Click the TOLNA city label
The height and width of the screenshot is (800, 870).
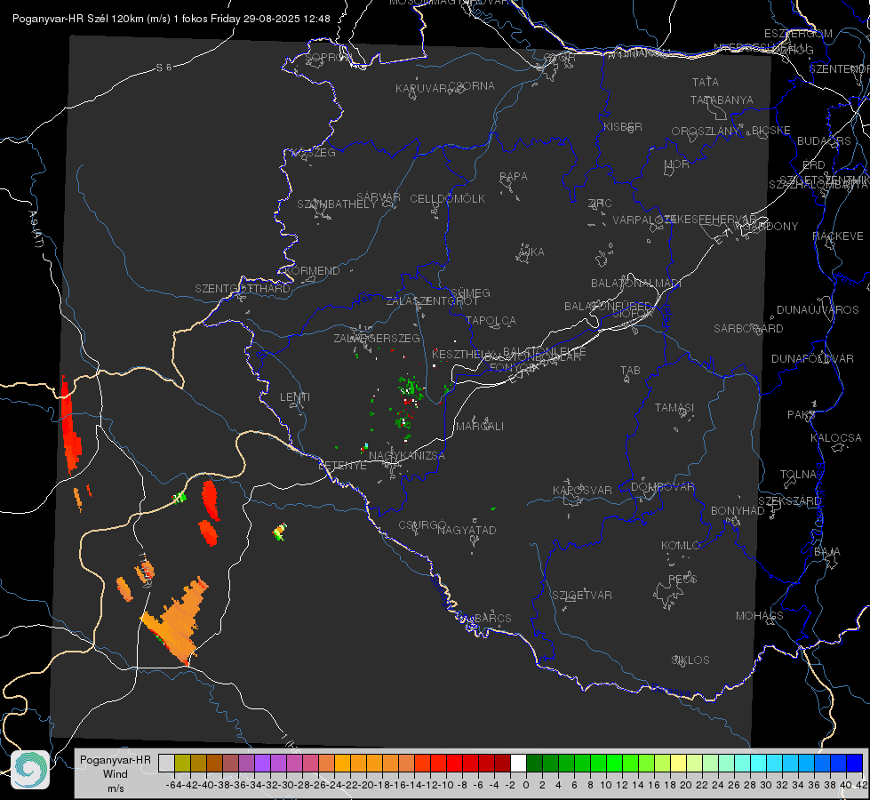click(798, 474)
